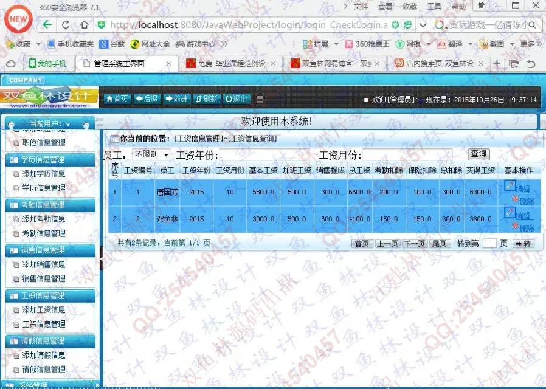Click the 查询 search button
The image size is (546, 389).
tap(479, 154)
